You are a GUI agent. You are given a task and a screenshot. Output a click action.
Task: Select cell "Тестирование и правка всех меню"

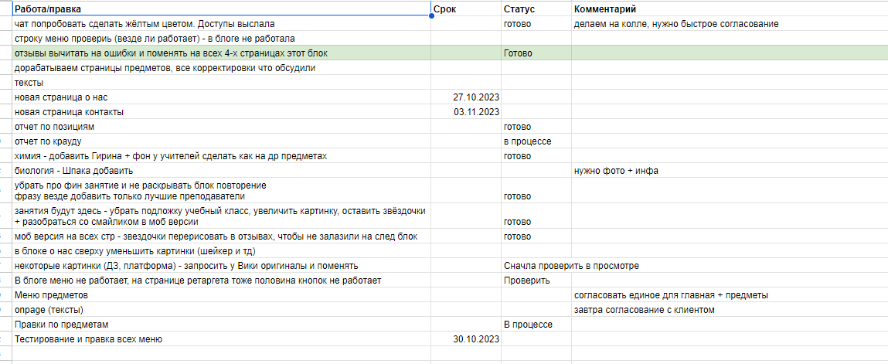pyautogui.click(x=222, y=339)
